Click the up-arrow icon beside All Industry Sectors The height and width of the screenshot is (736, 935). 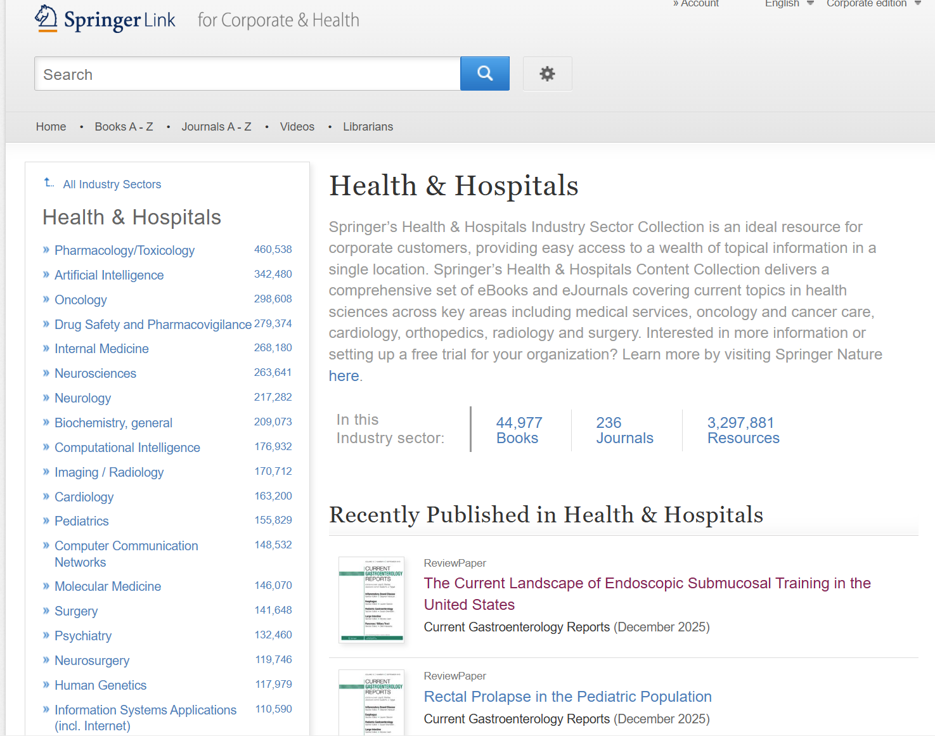(49, 183)
